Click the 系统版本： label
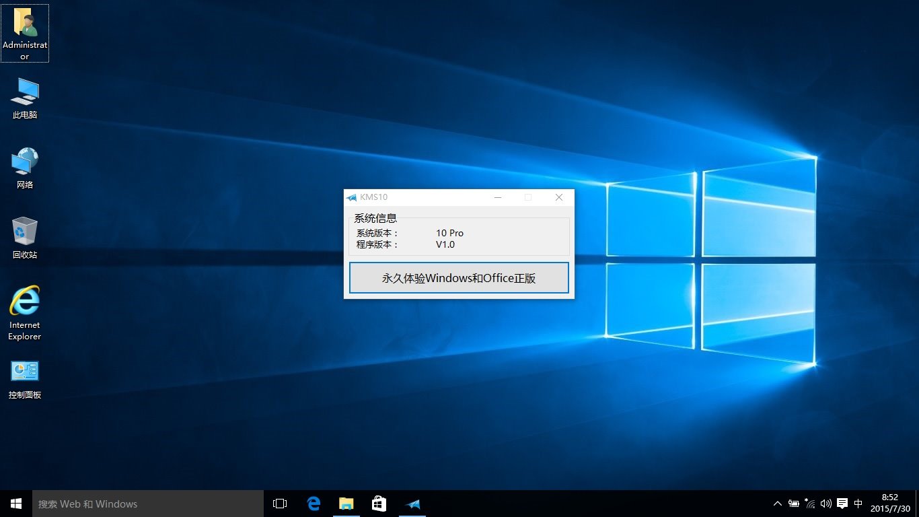Viewport: 919px width, 517px height. pyautogui.click(x=377, y=233)
